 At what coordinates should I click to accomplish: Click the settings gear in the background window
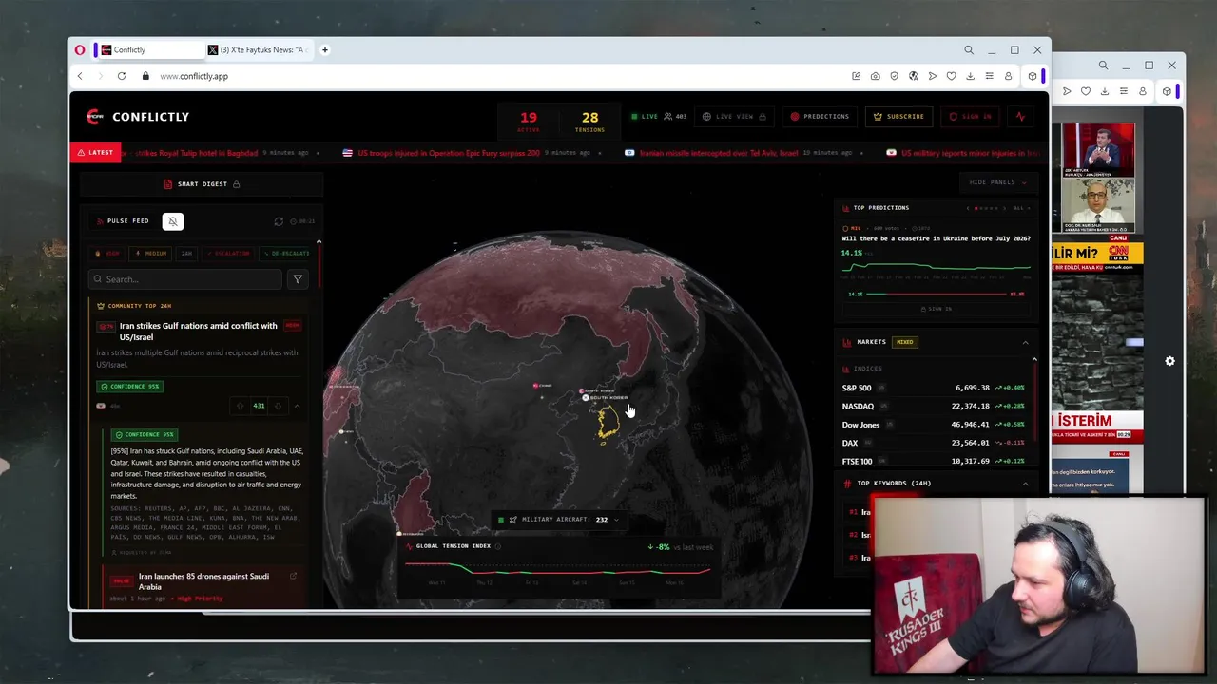(1169, 361)
